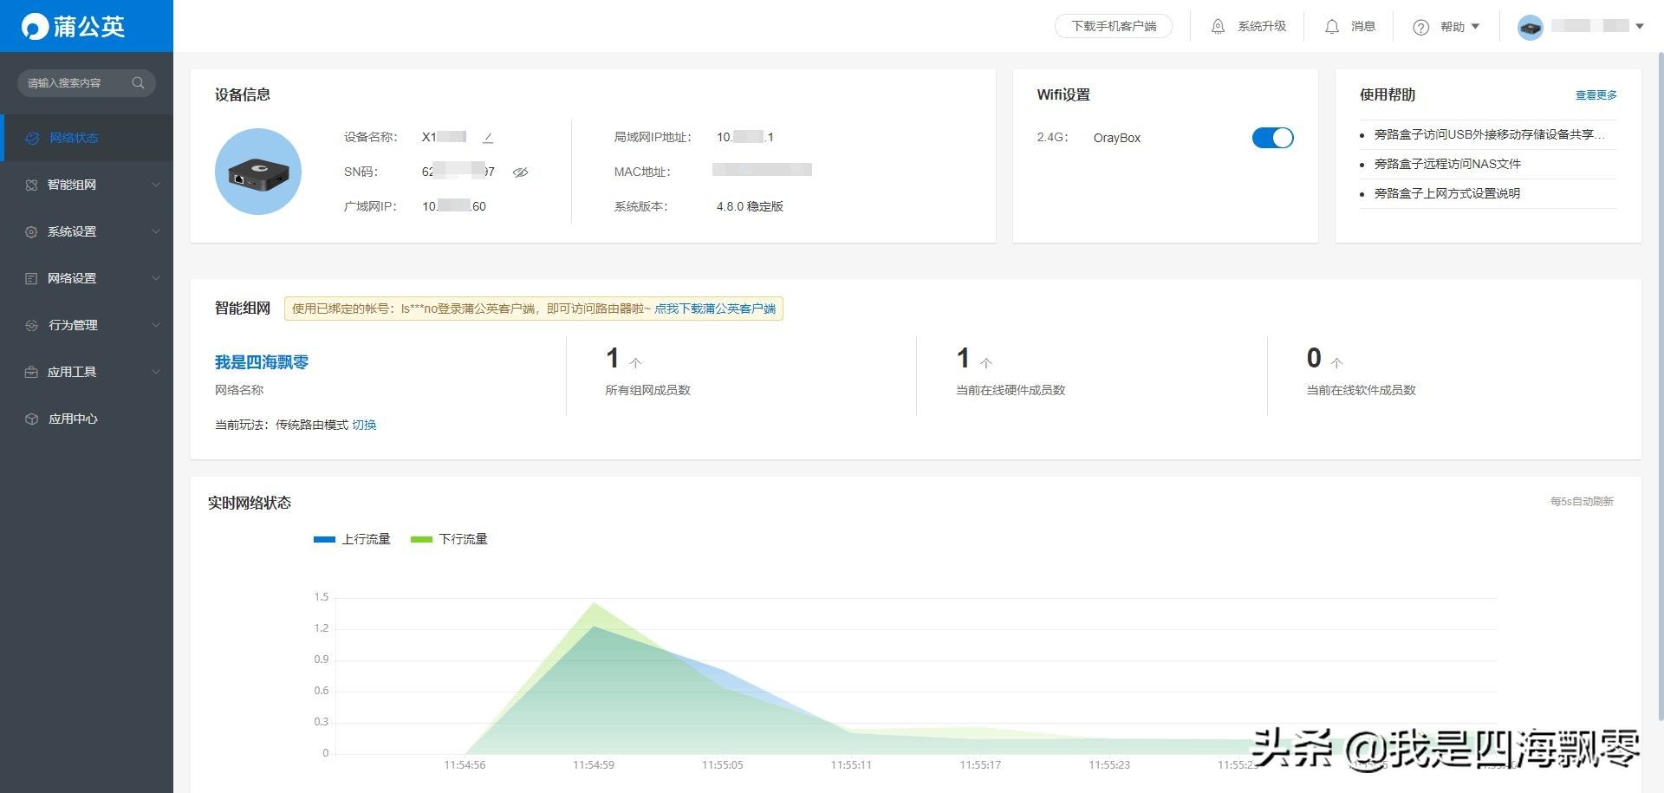
Task: Click the 查看更多 link in 使用帮助
Action: tap(1596, 95)
